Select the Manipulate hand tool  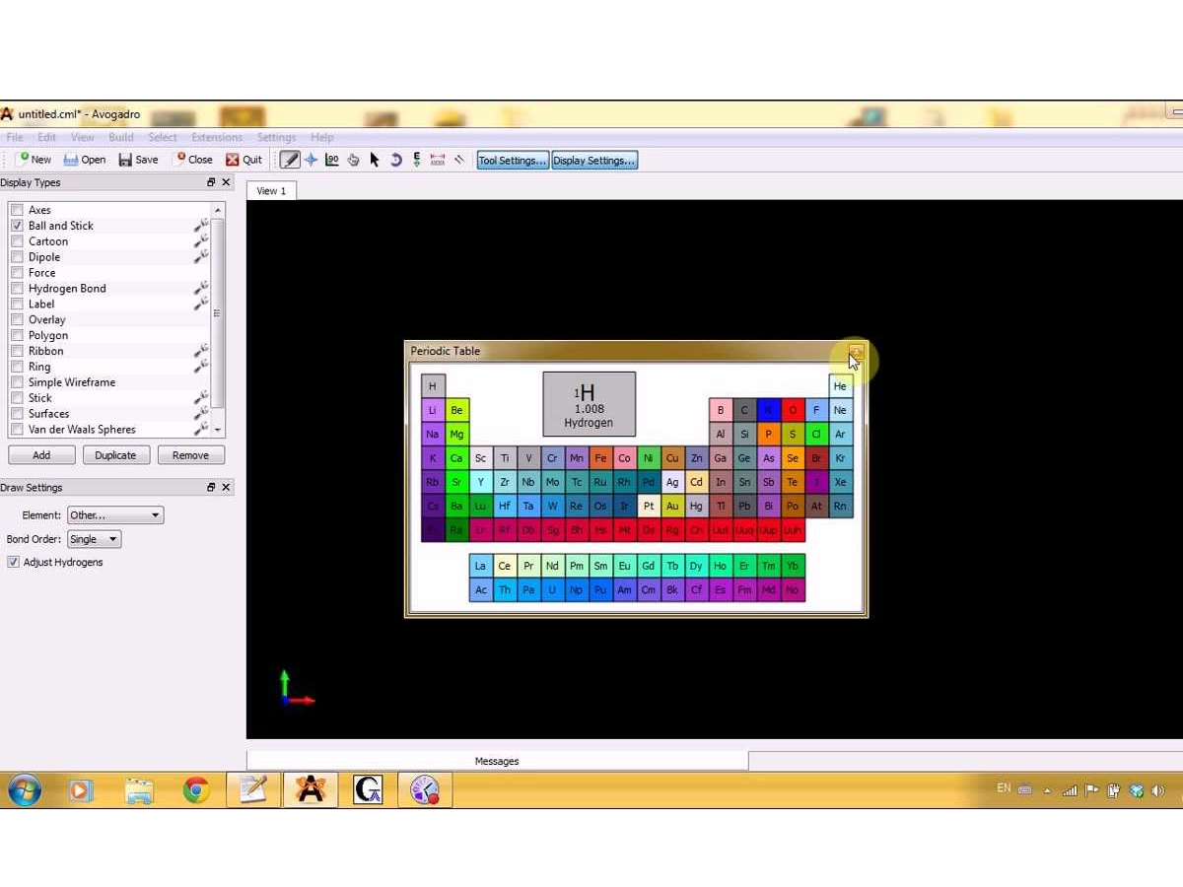point(353,160)
